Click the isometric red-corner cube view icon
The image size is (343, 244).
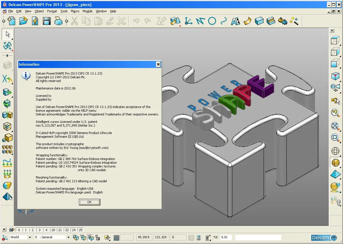tap(335, 76)
